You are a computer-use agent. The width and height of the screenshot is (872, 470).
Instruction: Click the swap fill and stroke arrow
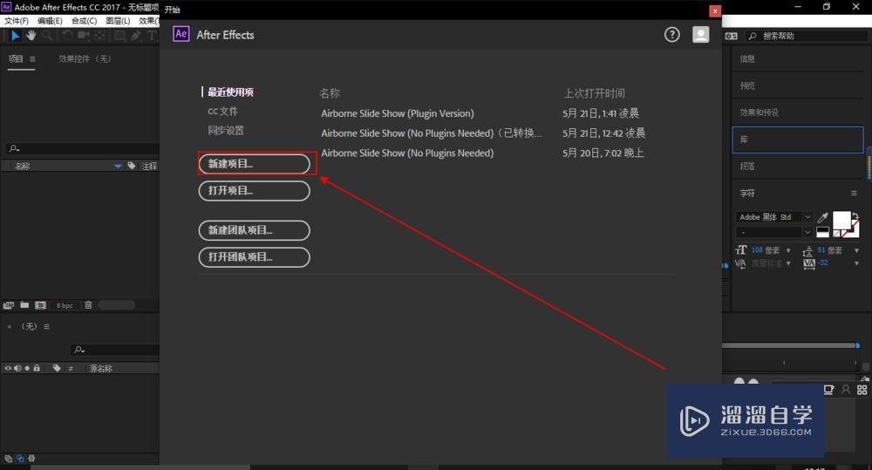[x=855, y=215]
